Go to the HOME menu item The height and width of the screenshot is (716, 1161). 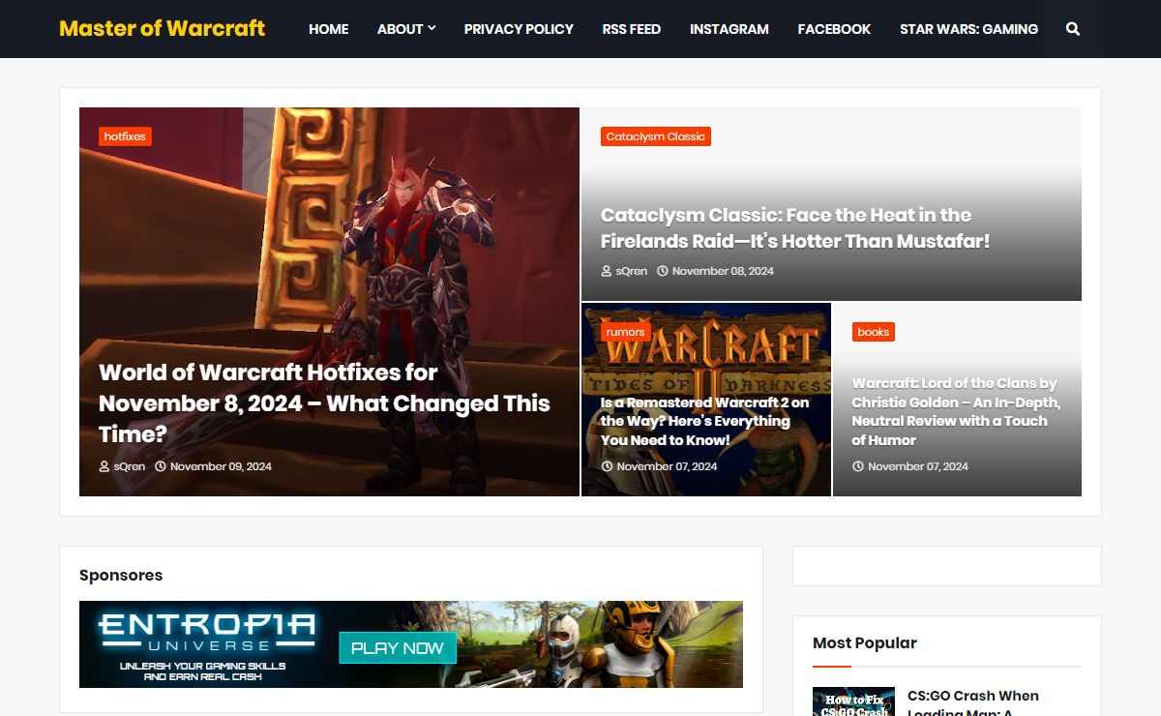[329, 29]
